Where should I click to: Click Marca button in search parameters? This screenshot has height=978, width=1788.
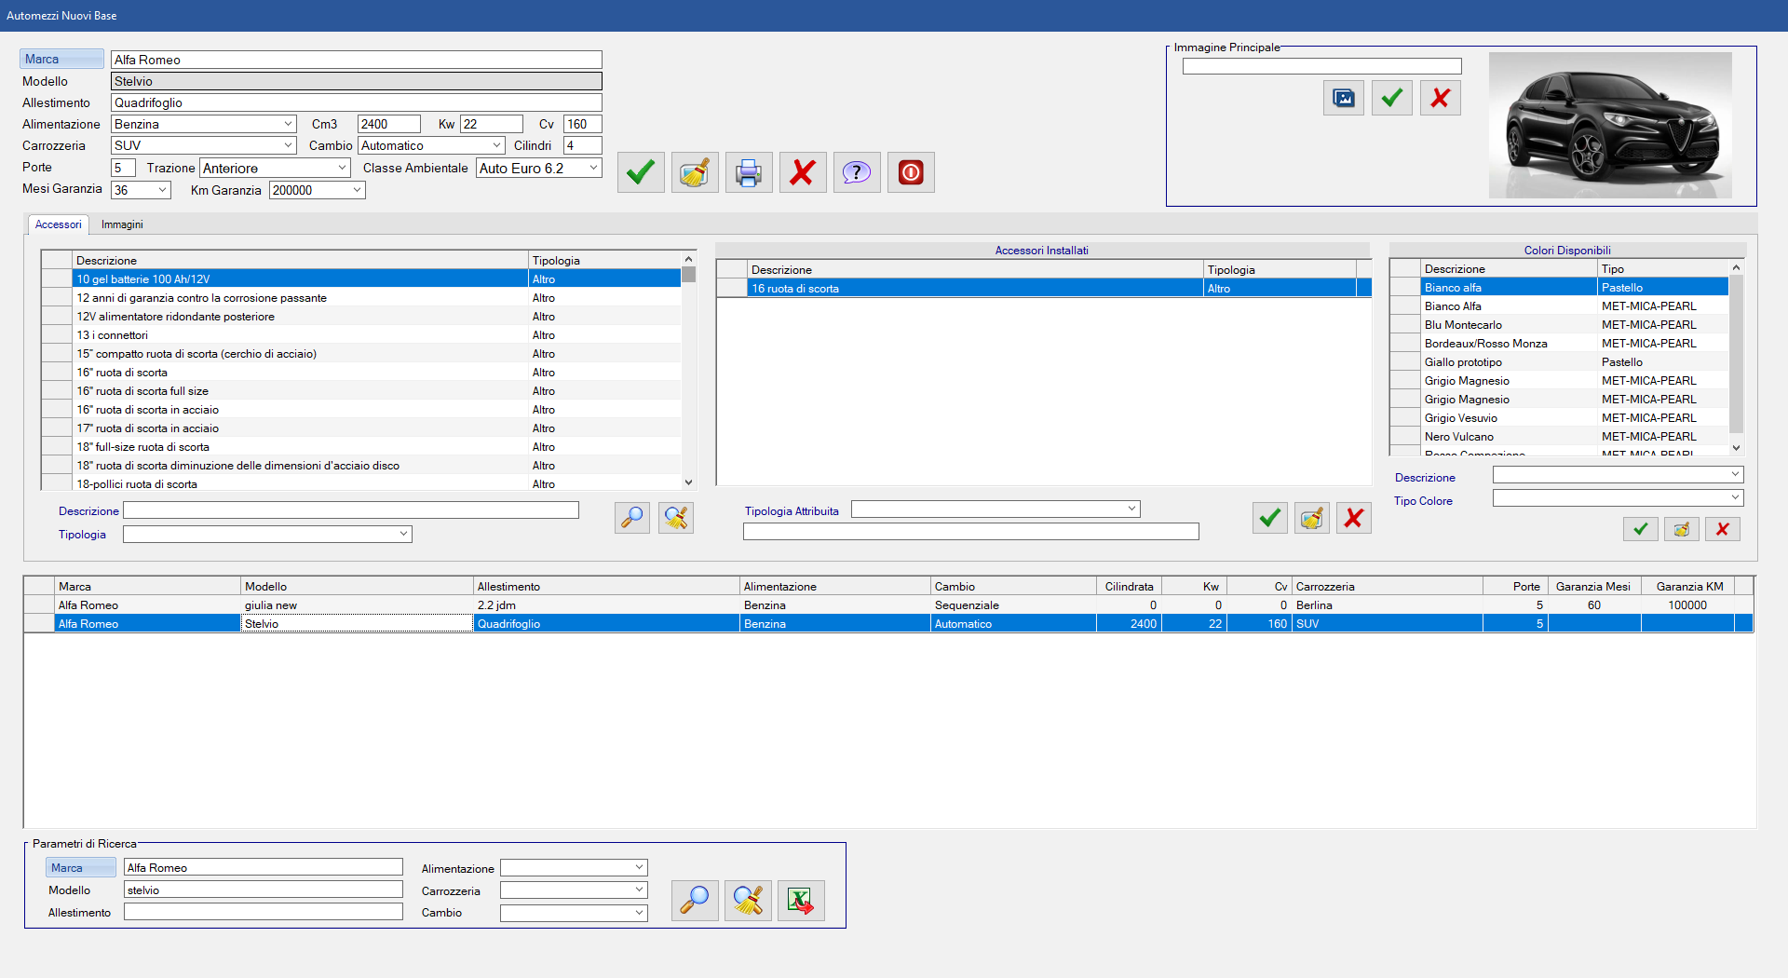[x=80, y=867]
